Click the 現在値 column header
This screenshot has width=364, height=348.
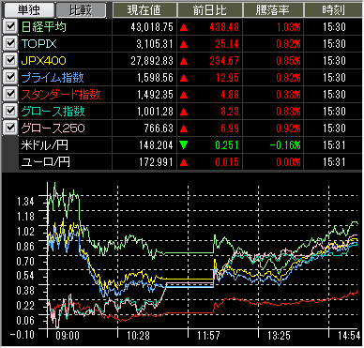click(x=144, y=10)
